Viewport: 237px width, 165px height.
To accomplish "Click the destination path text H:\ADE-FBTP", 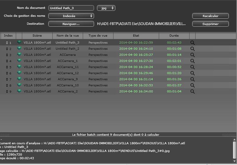I will tap(141, 24).
